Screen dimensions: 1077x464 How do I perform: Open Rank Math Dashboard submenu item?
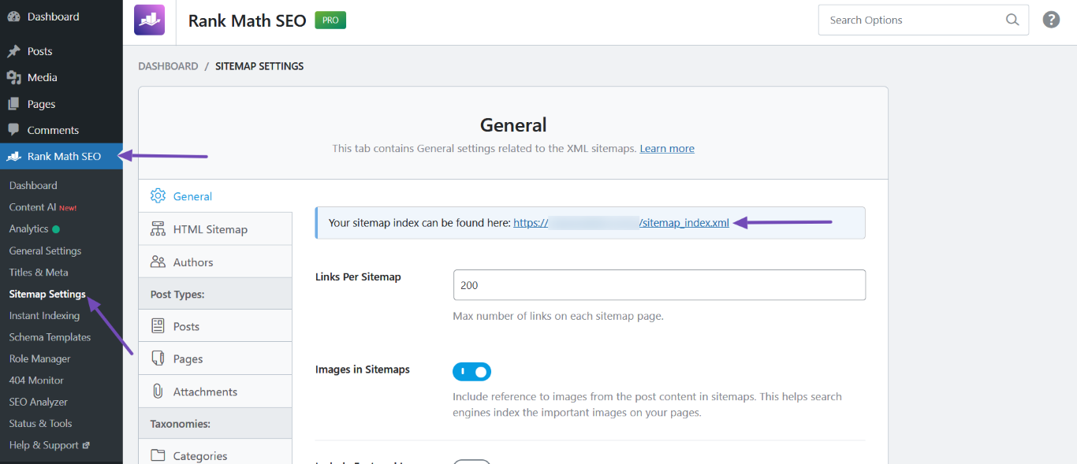point(33,185)
